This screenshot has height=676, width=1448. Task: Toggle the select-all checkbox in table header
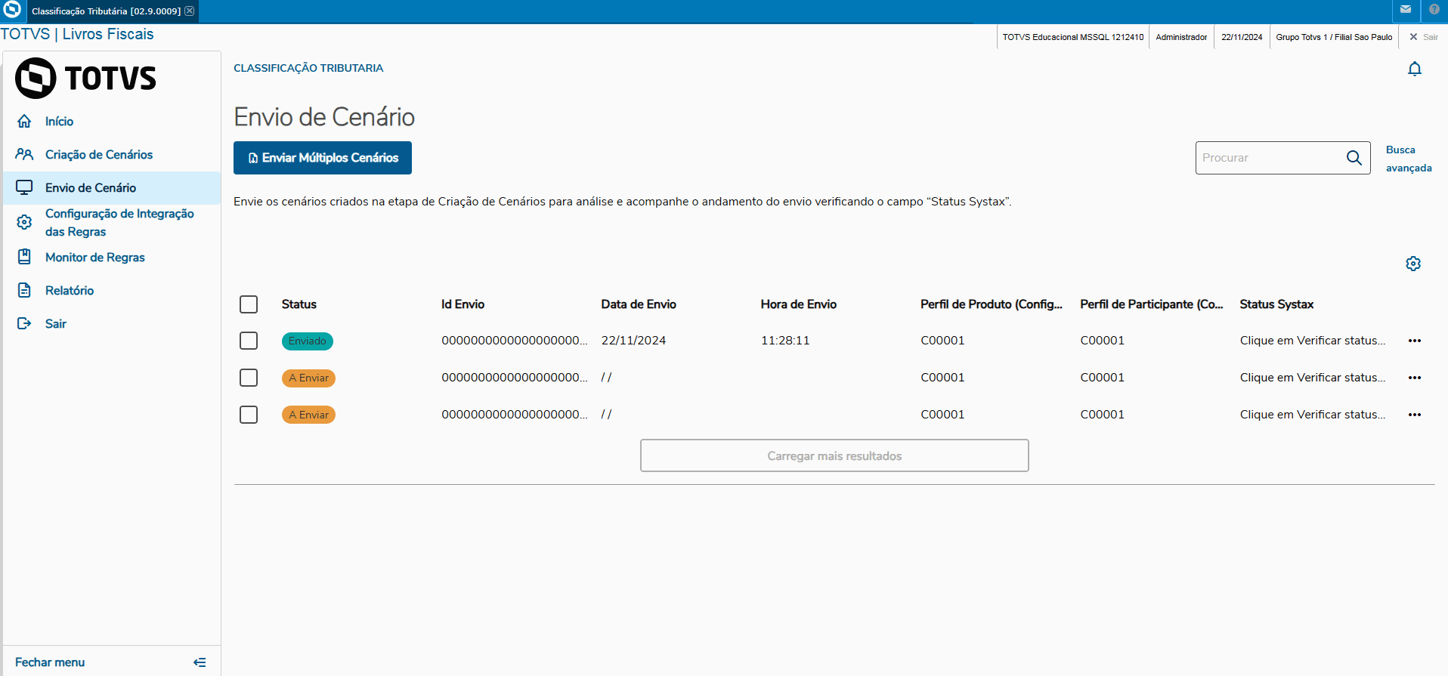pos(249,304)
